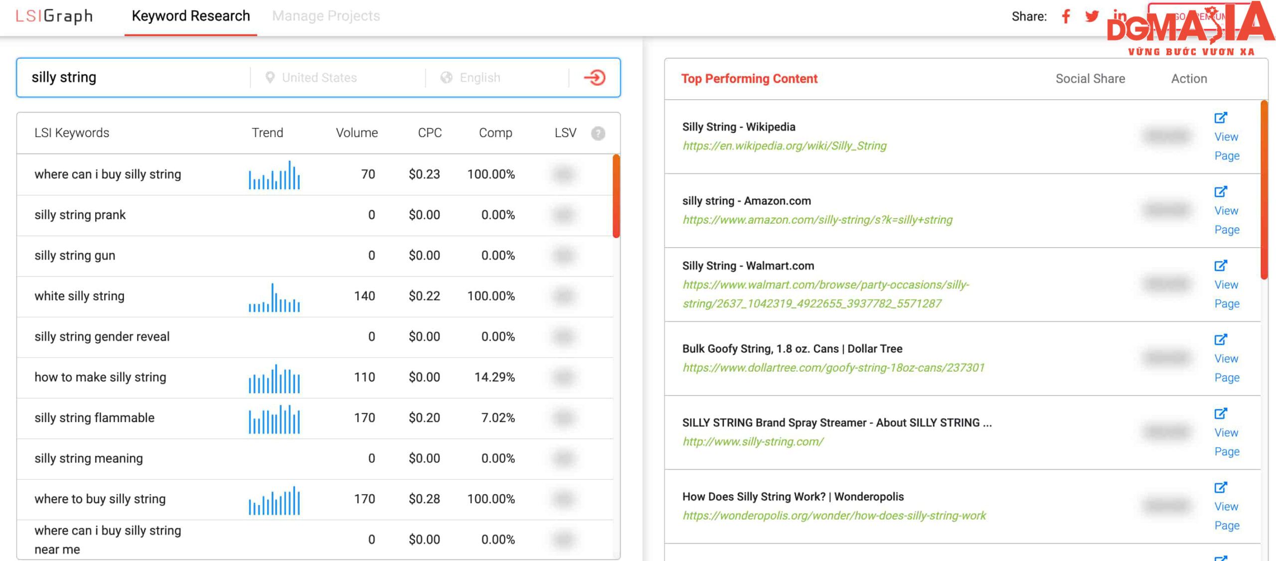The height and width of the screenshot is (561, 1276).
Task: Click 'How Does Silly String Work?' title
Action: point(793,497)
